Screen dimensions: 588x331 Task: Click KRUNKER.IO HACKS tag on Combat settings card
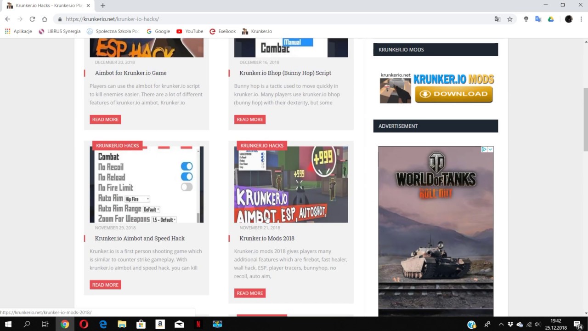pyautogui.click(x=118, y=146)
